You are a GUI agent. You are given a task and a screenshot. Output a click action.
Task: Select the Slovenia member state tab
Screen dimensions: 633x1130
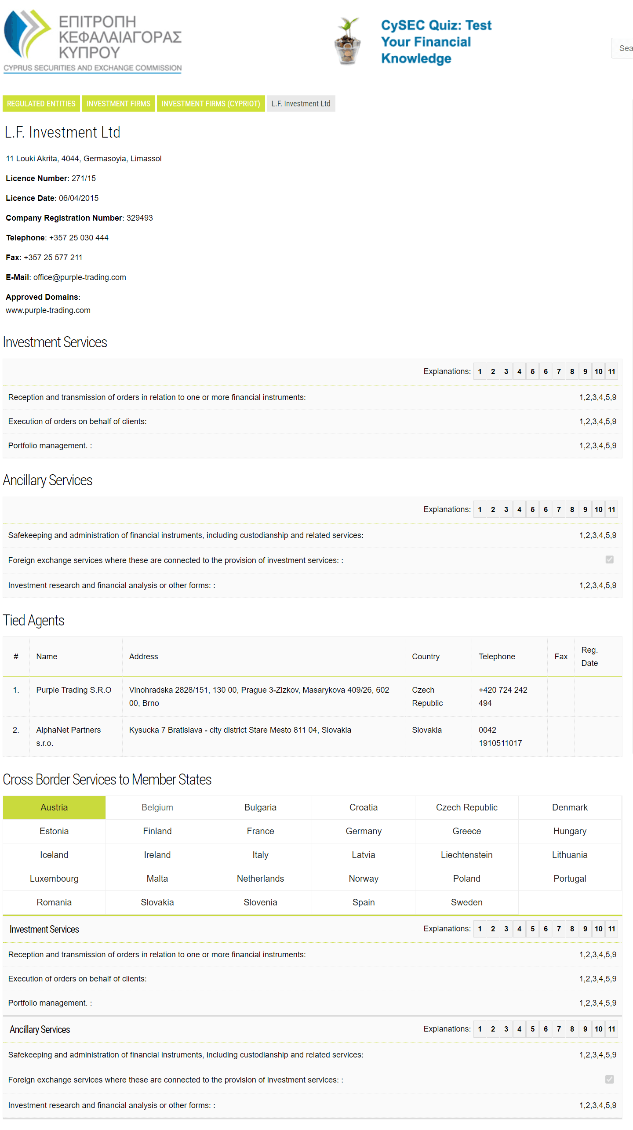260,902
